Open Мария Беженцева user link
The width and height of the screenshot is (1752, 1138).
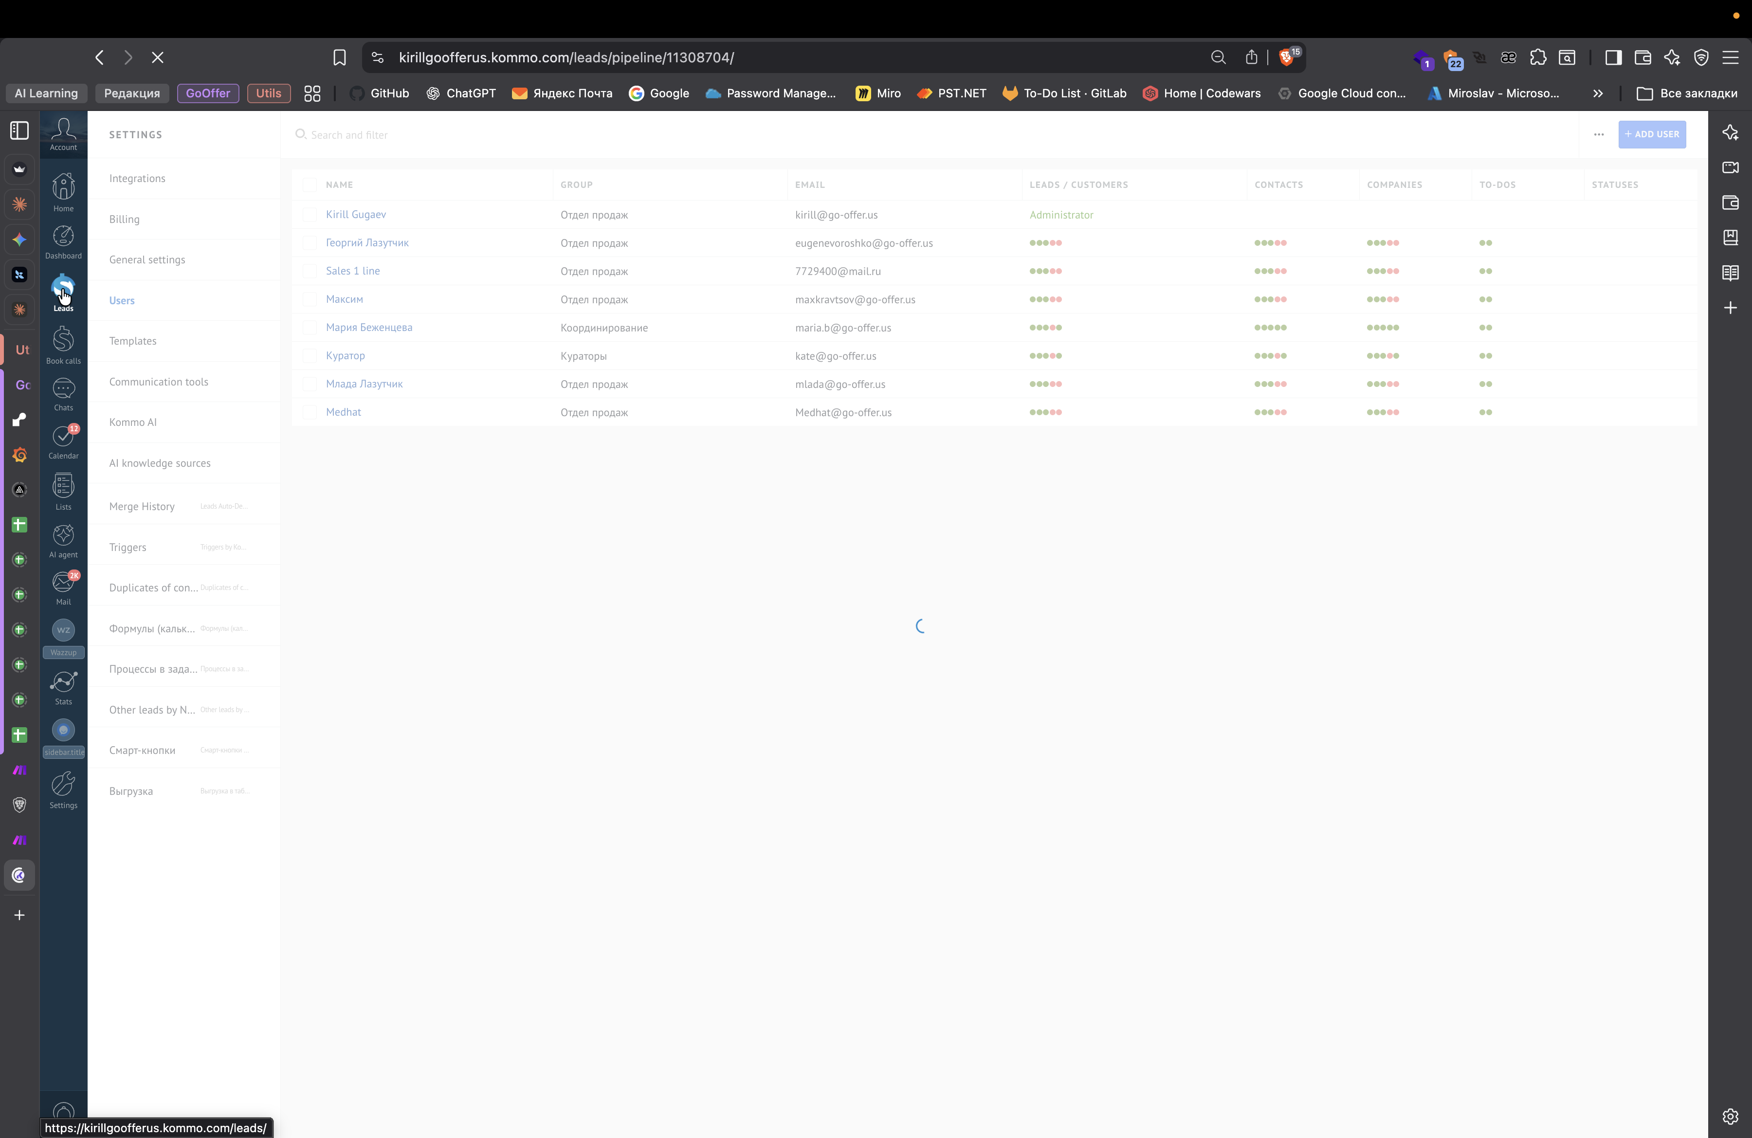369,328
